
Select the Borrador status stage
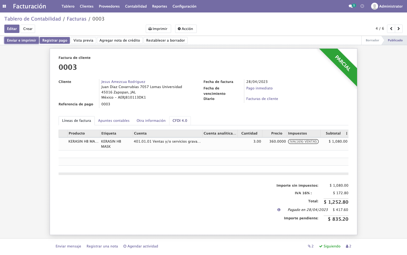point(372,40)
